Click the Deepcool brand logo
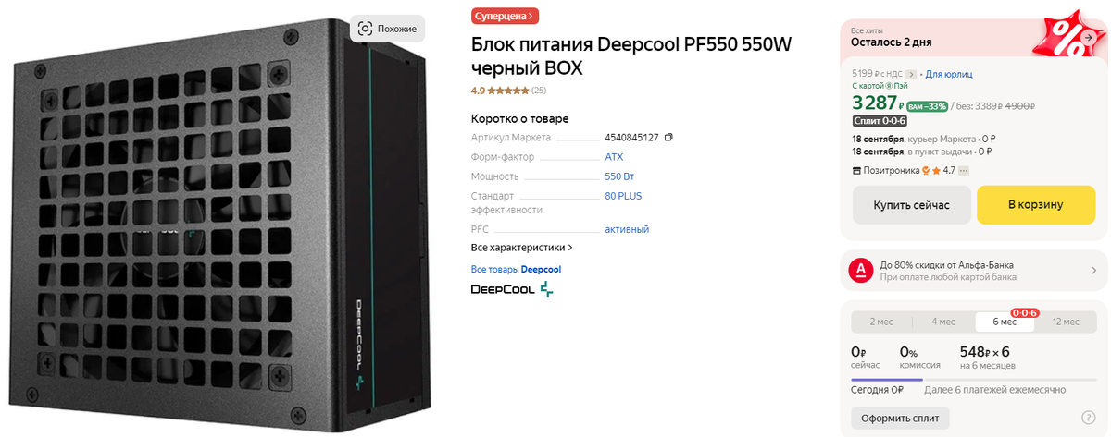 (x=512, y=290)
